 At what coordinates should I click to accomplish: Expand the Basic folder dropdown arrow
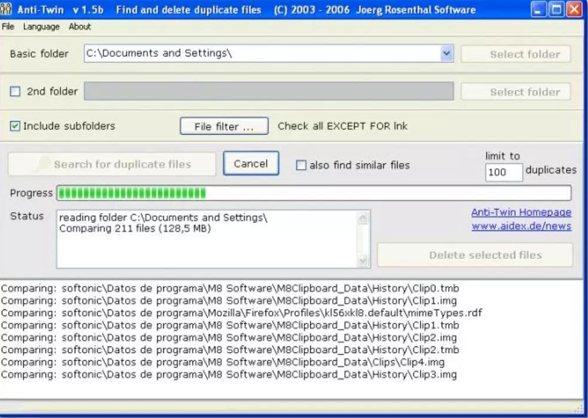[x=446, y=53]
